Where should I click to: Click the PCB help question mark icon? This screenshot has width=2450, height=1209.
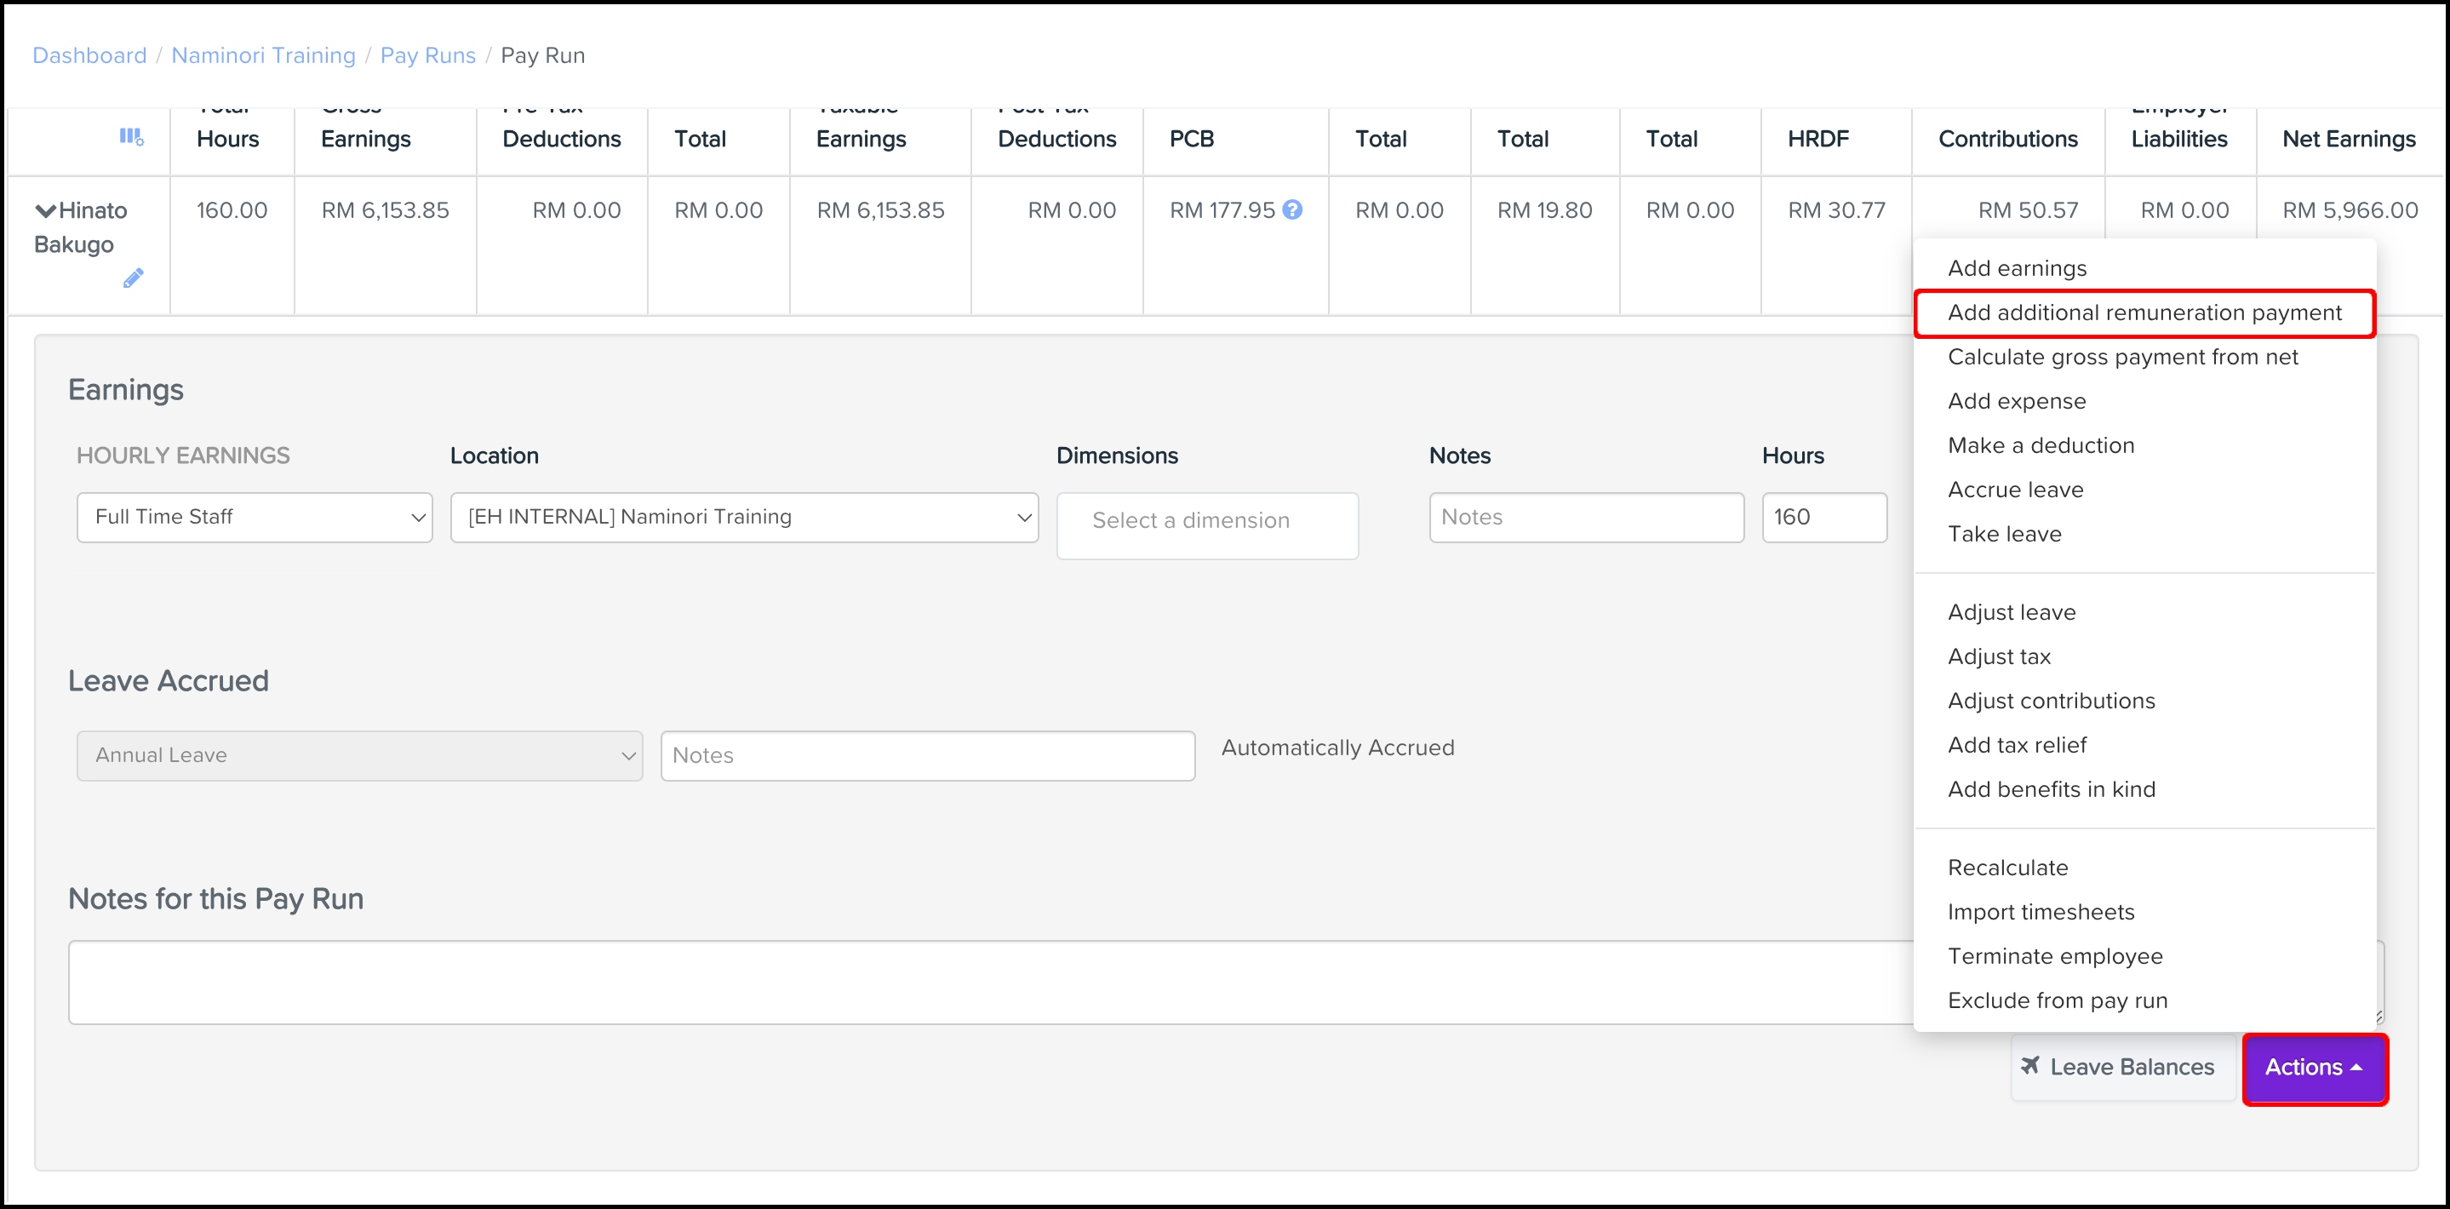[x=1291, y=209]
